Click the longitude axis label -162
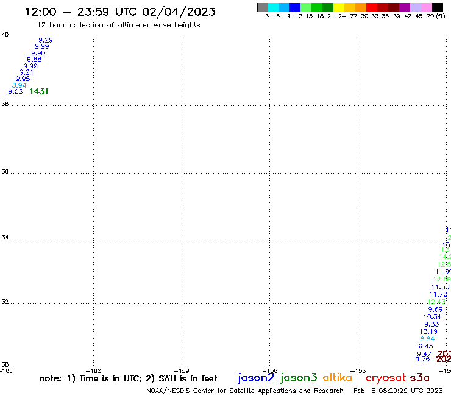This screenshot has width=451, height=396. point(93,371)
